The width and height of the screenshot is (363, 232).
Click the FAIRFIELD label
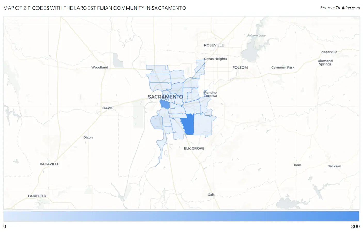pos(37,196)
